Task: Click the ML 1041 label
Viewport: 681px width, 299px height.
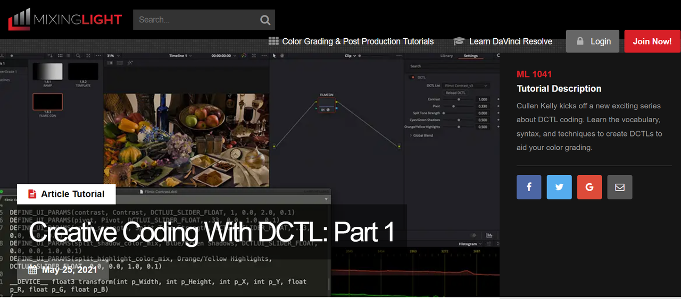Action: pyautogui.click(x=534, y=74)
